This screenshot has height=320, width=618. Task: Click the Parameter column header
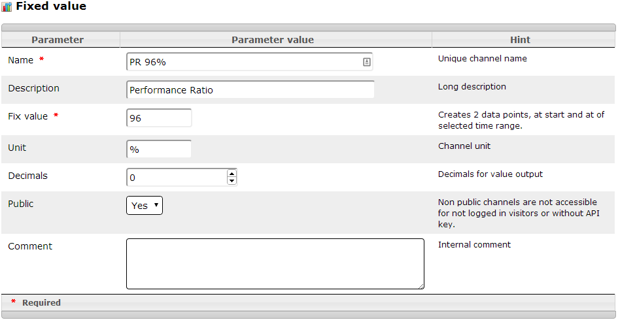pyautogui.click(x=58, y=40)
